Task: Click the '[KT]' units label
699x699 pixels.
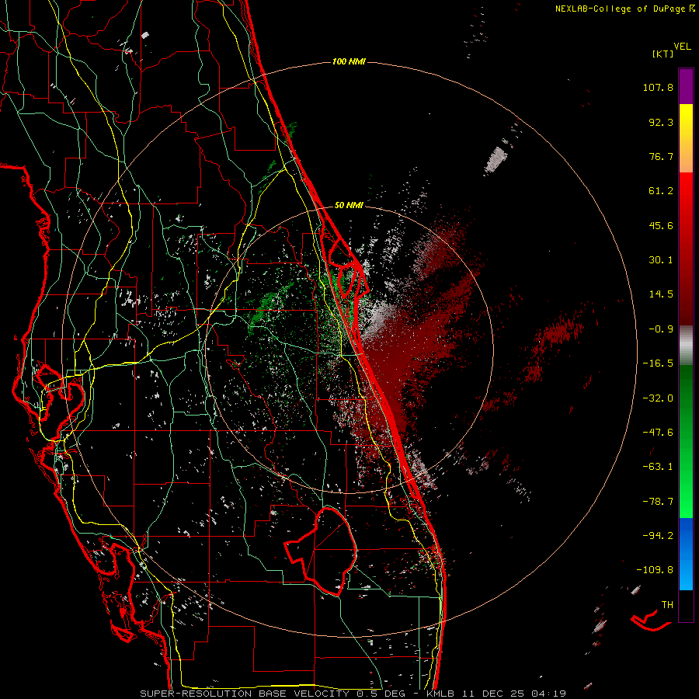Action: point(662,54)
